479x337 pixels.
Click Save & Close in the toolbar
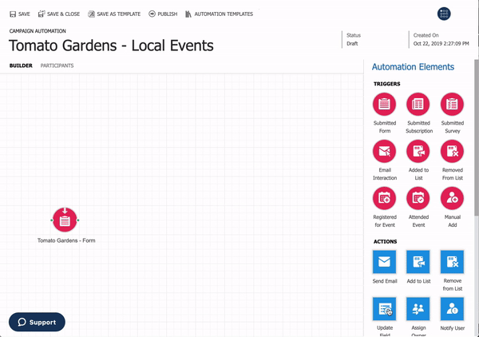tap(59, 14)
